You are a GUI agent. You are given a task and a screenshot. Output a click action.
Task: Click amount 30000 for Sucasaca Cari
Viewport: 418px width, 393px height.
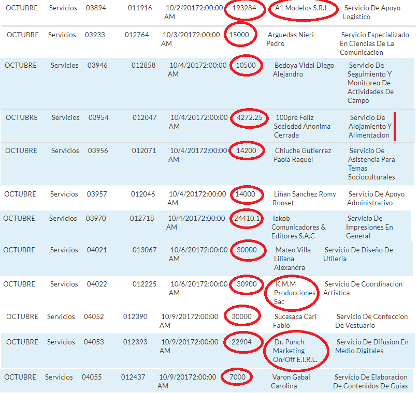[241, 317]
